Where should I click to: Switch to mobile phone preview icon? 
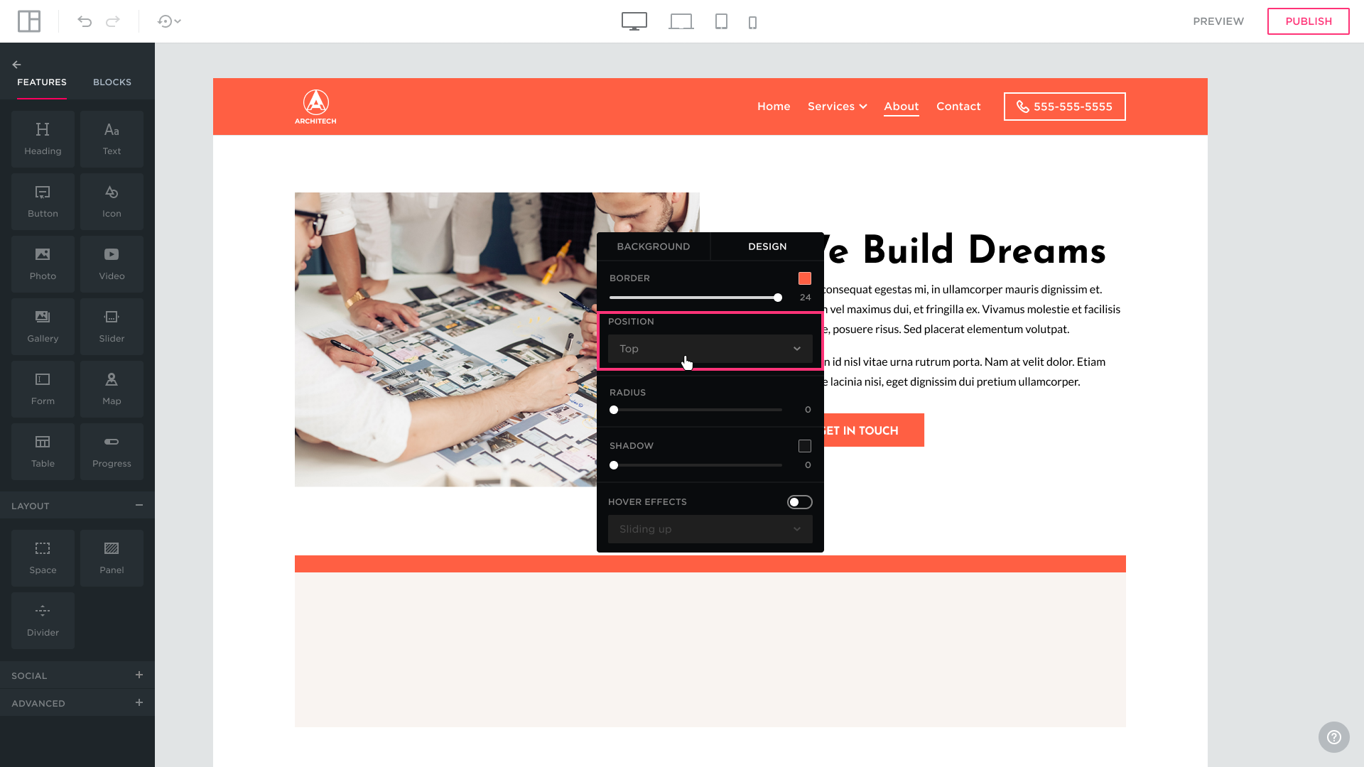coord(752,23)
